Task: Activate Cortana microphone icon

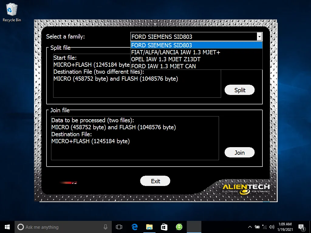Action: 105,227
